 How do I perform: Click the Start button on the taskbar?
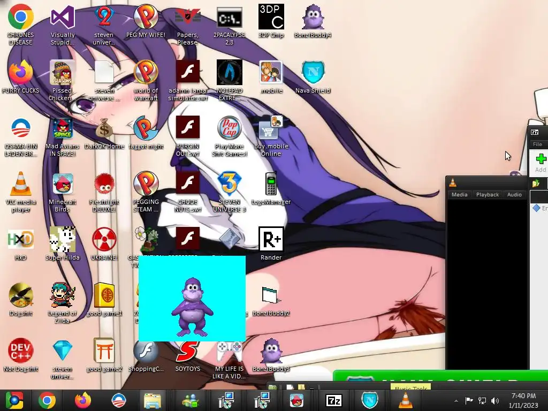(14, 400)
